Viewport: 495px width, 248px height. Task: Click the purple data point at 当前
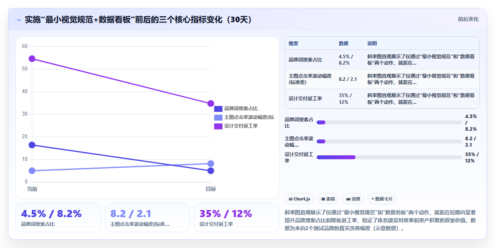pyautogui.click(x=32, y=59)
